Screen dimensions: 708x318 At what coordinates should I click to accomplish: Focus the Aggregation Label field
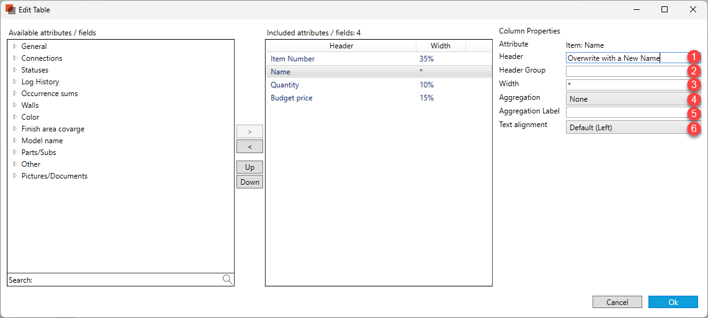point(625,112)
